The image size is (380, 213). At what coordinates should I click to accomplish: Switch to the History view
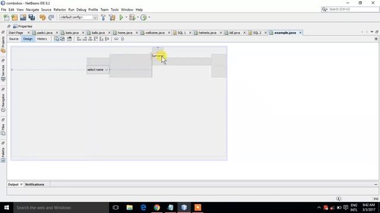tap(42, 39)
